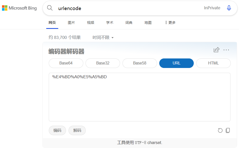The width and height of the screenshot is (239, 148).
Task: Switch to the 图片 tab
Action: point(71,22)
